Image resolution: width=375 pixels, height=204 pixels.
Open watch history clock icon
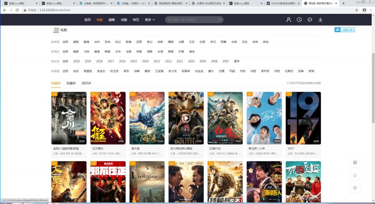tap(299, 20)
